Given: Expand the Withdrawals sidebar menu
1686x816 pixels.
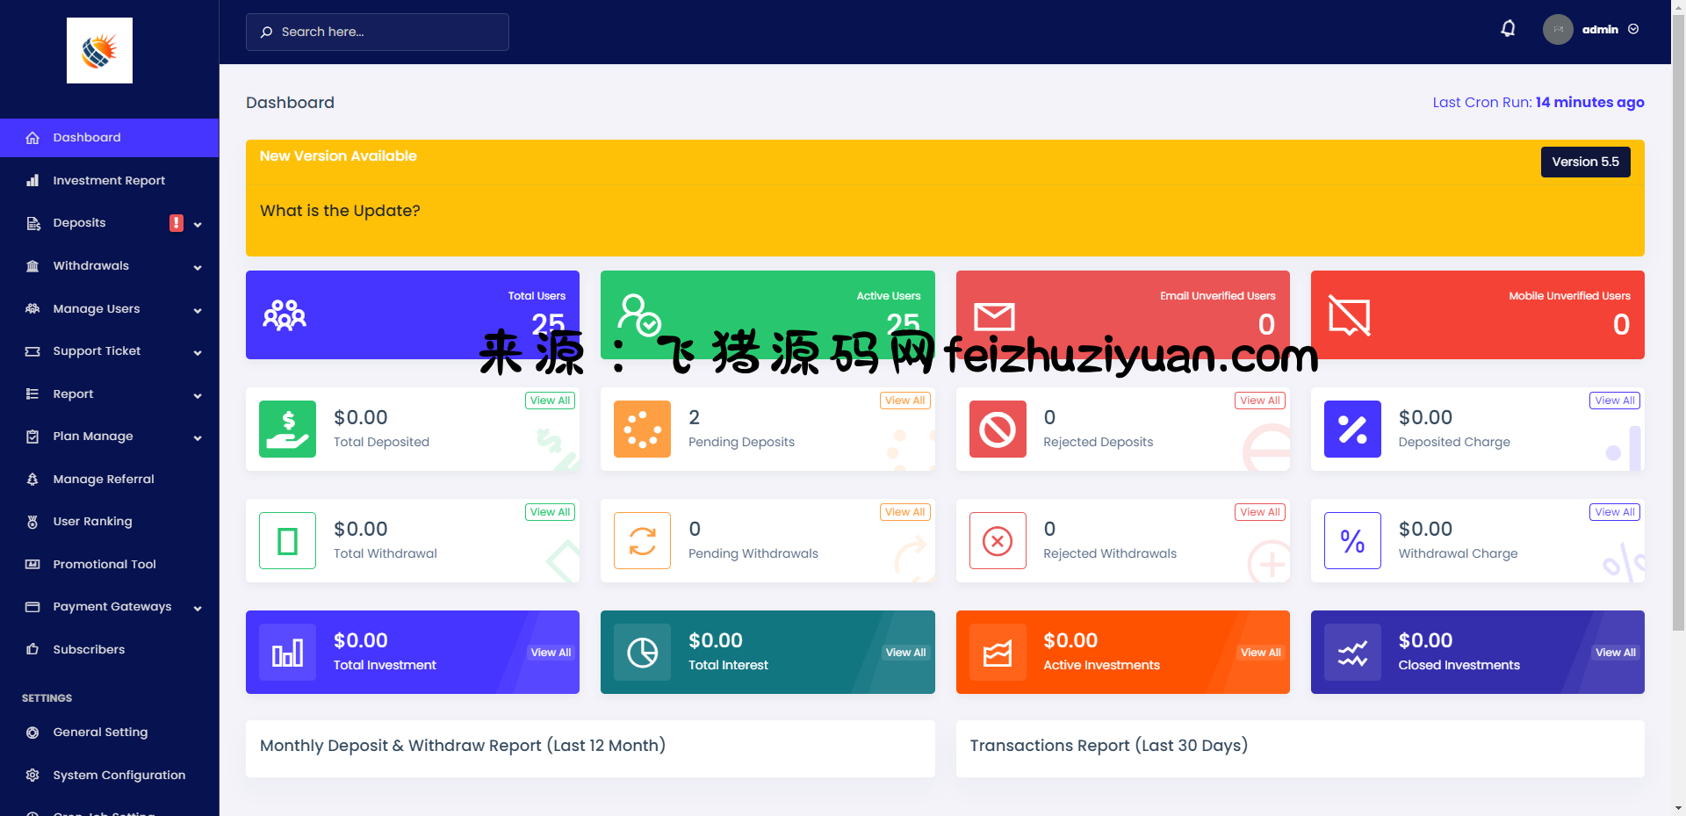Looking at the screenshot, I should pyautogui.click(x=109, y=266).
